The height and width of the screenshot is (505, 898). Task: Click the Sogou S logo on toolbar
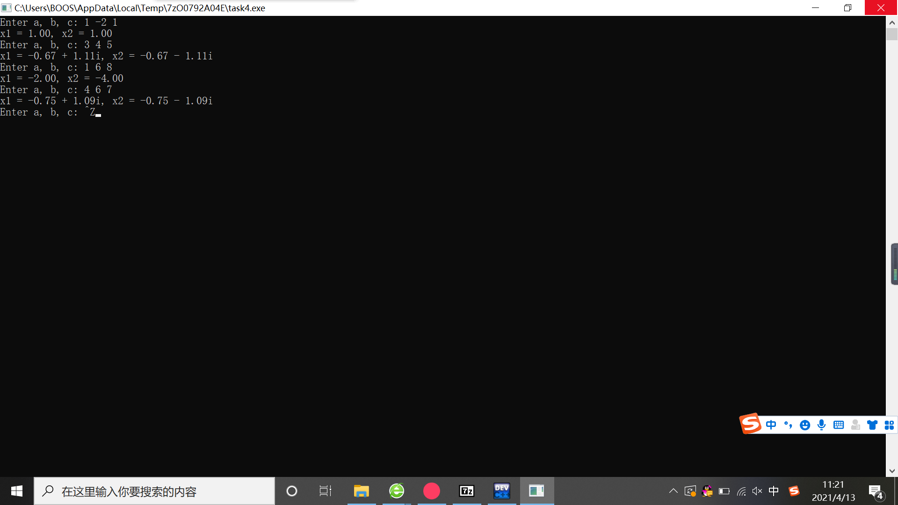750,424
